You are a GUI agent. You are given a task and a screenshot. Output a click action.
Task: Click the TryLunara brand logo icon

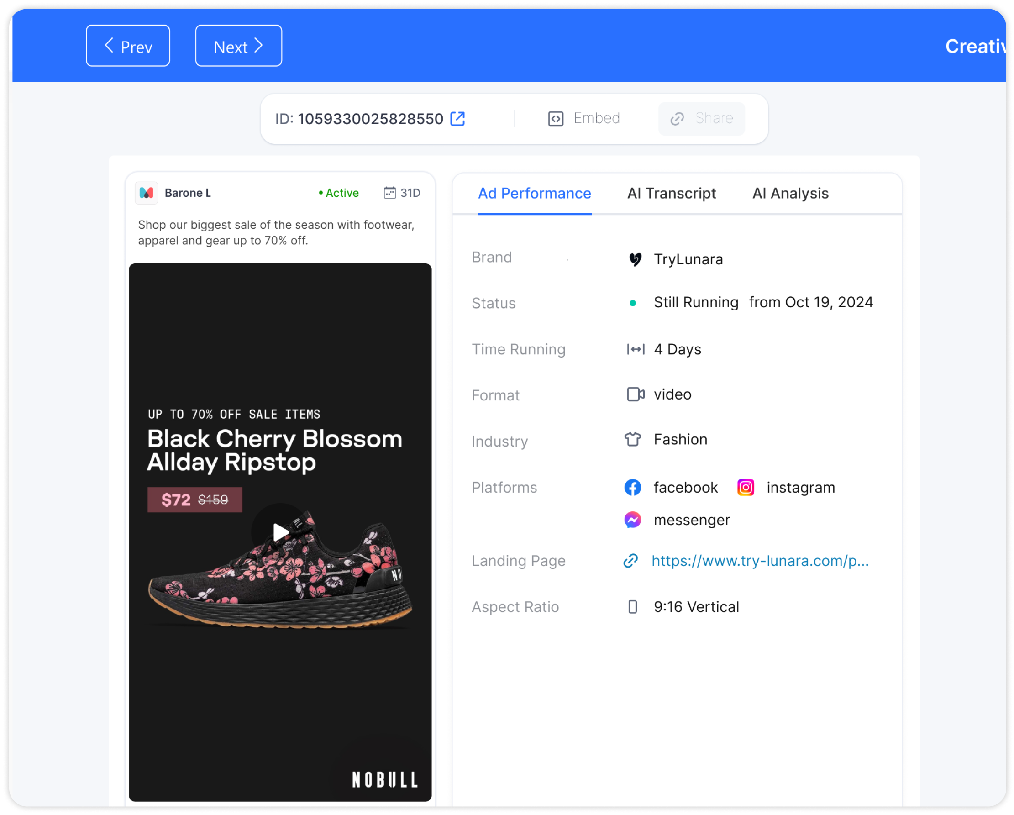click(635, 259)
